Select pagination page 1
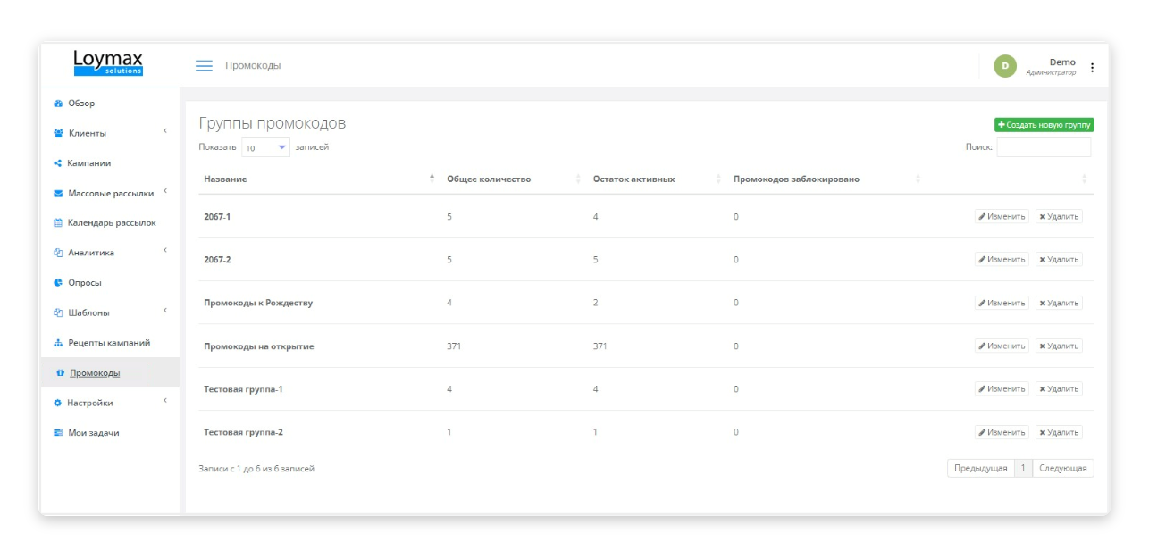1149x558 pixels. [1024, 469]
